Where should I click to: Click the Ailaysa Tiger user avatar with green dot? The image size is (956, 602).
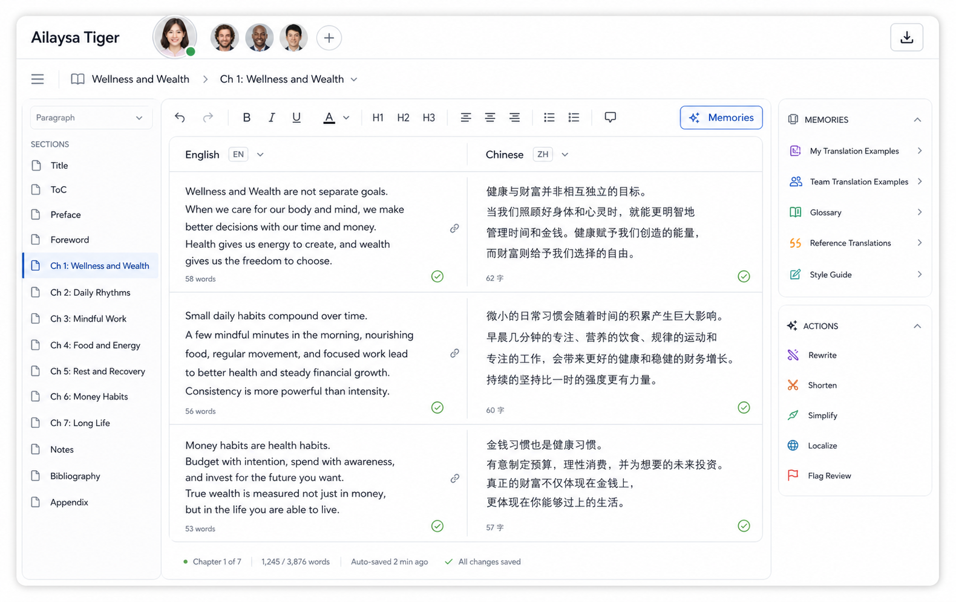pos(175,37)
